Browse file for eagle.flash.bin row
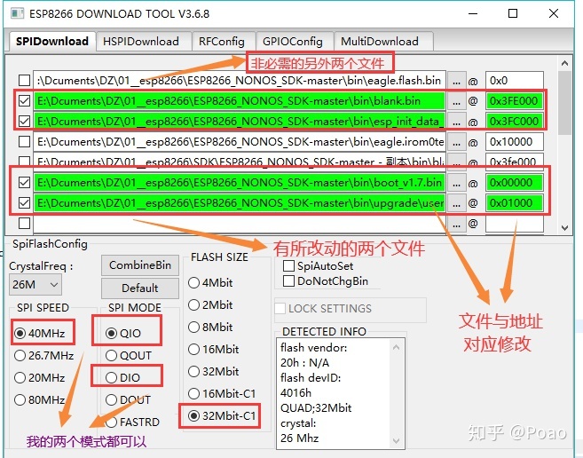This screenshot has width=583, height=458. point(457,81)
